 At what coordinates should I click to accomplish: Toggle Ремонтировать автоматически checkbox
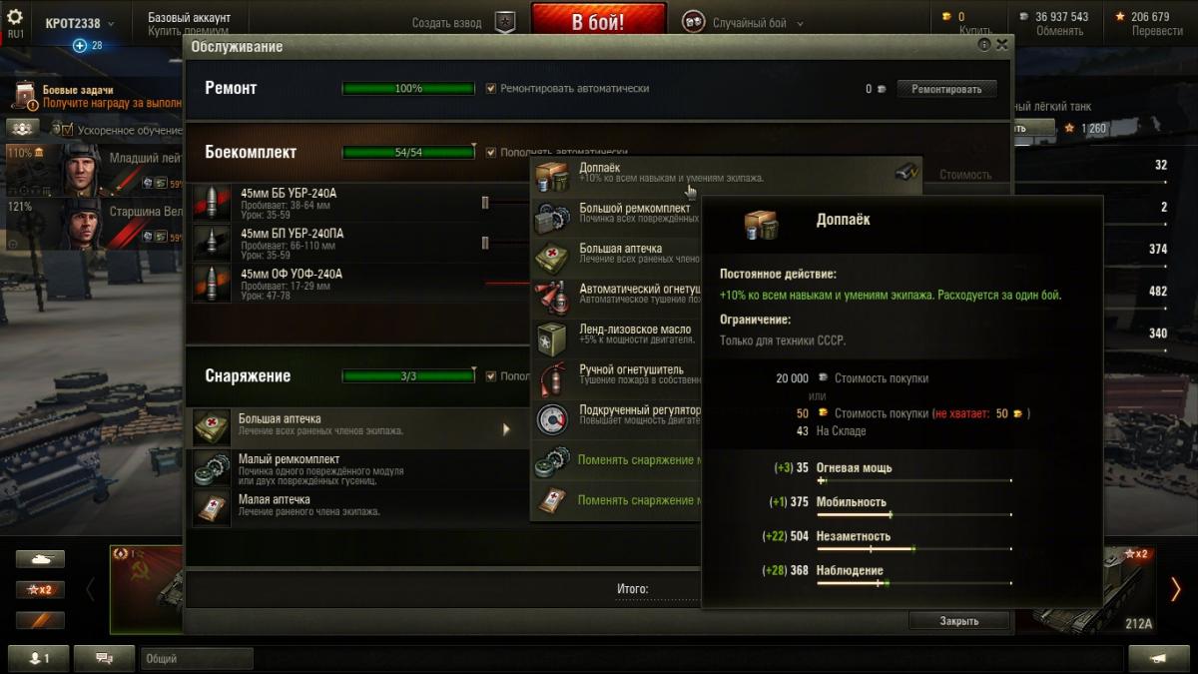(490, 88)
